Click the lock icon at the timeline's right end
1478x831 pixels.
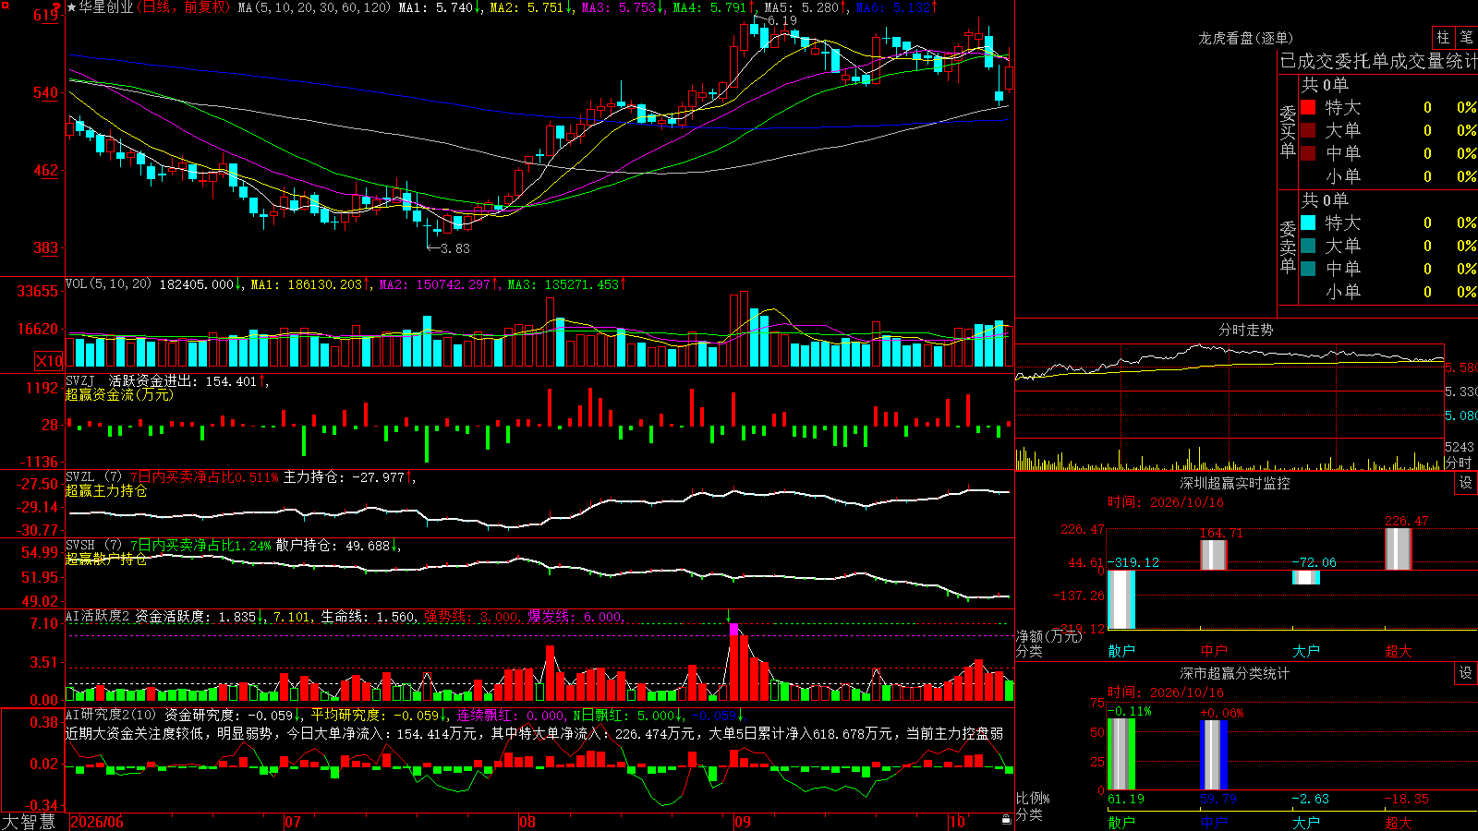pos(1006,820)
